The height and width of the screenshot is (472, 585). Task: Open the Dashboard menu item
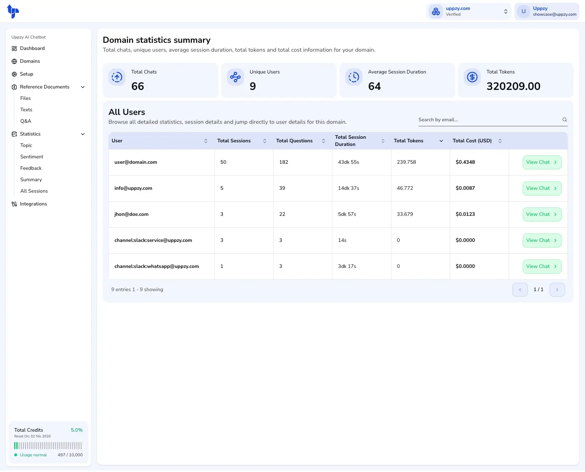(x=32, y=49)
